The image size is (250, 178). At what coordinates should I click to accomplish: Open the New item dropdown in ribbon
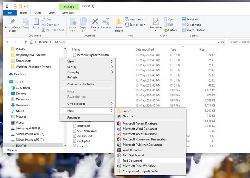(x=136, y=20)
